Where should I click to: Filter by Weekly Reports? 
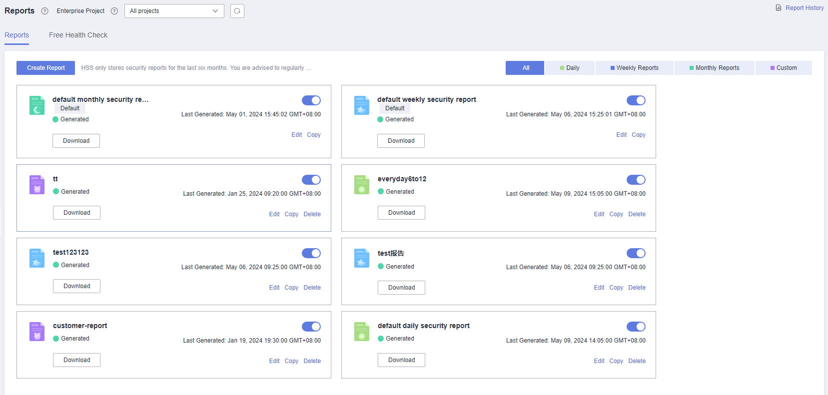click(635, 68)
